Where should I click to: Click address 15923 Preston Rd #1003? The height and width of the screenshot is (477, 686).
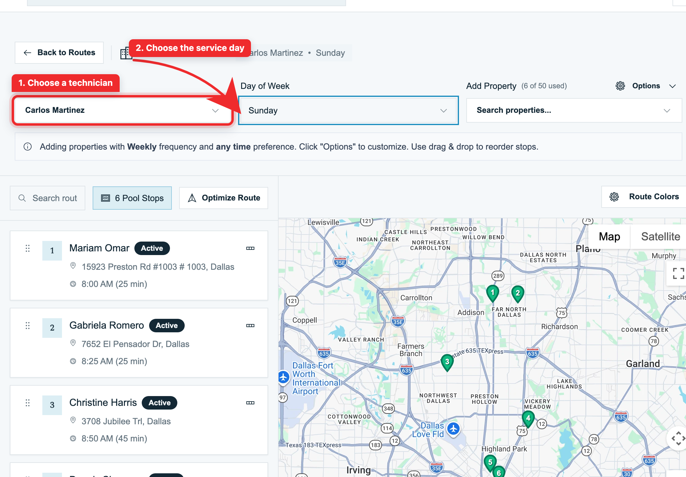(x=158, y=267)
